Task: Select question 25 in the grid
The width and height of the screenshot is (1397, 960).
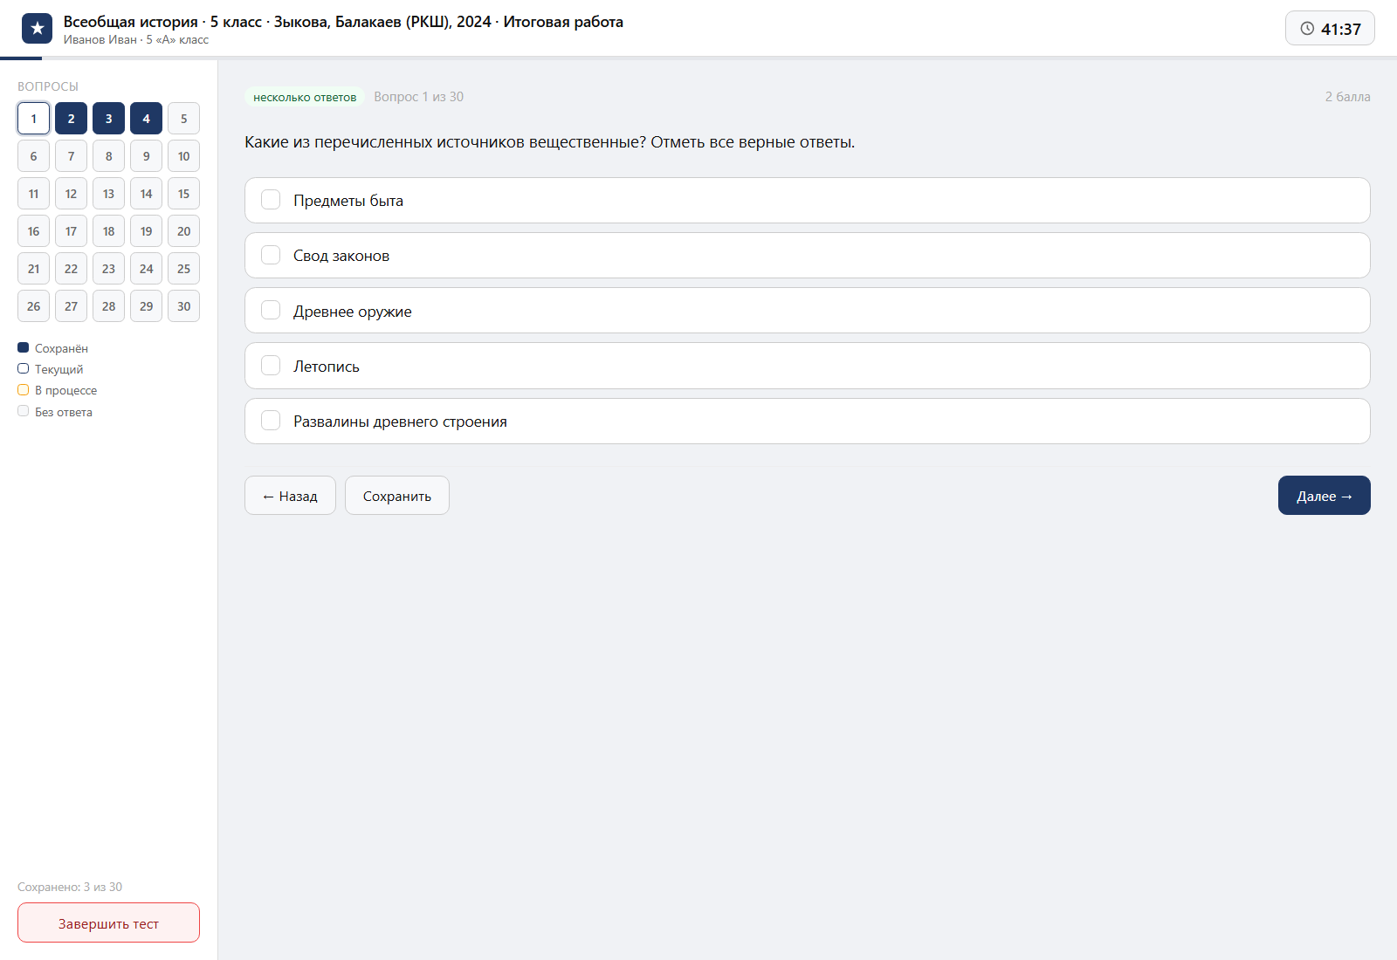Action: coord(183,269)
